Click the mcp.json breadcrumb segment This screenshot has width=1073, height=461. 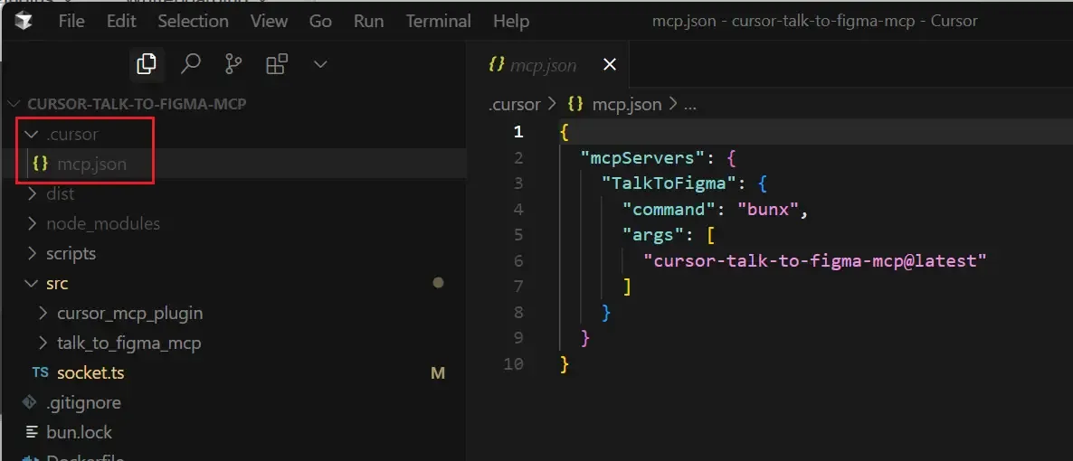[x=626, y=104]
